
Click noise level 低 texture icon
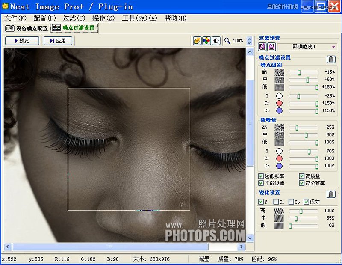coord(279,87)
